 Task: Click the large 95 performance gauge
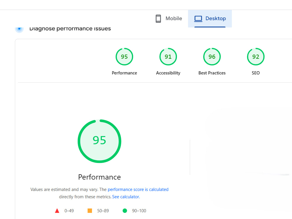point(100,141)
